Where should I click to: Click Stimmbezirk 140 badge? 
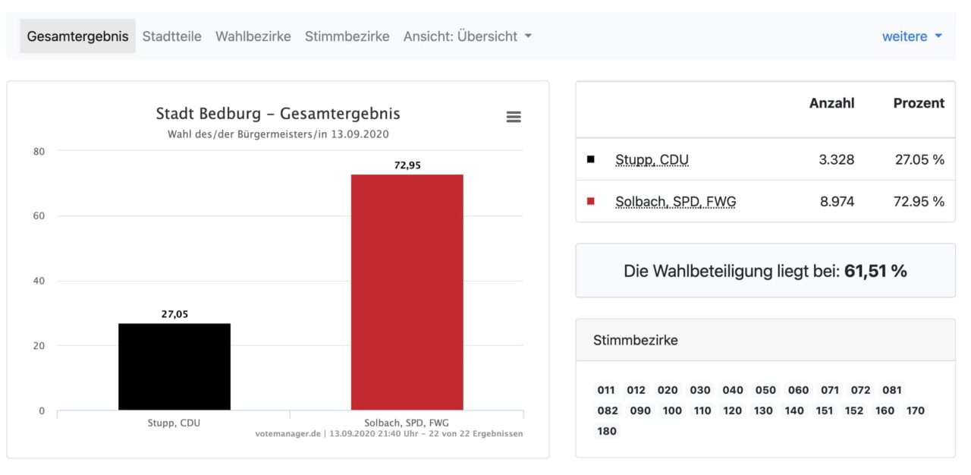tap(795, 411)
